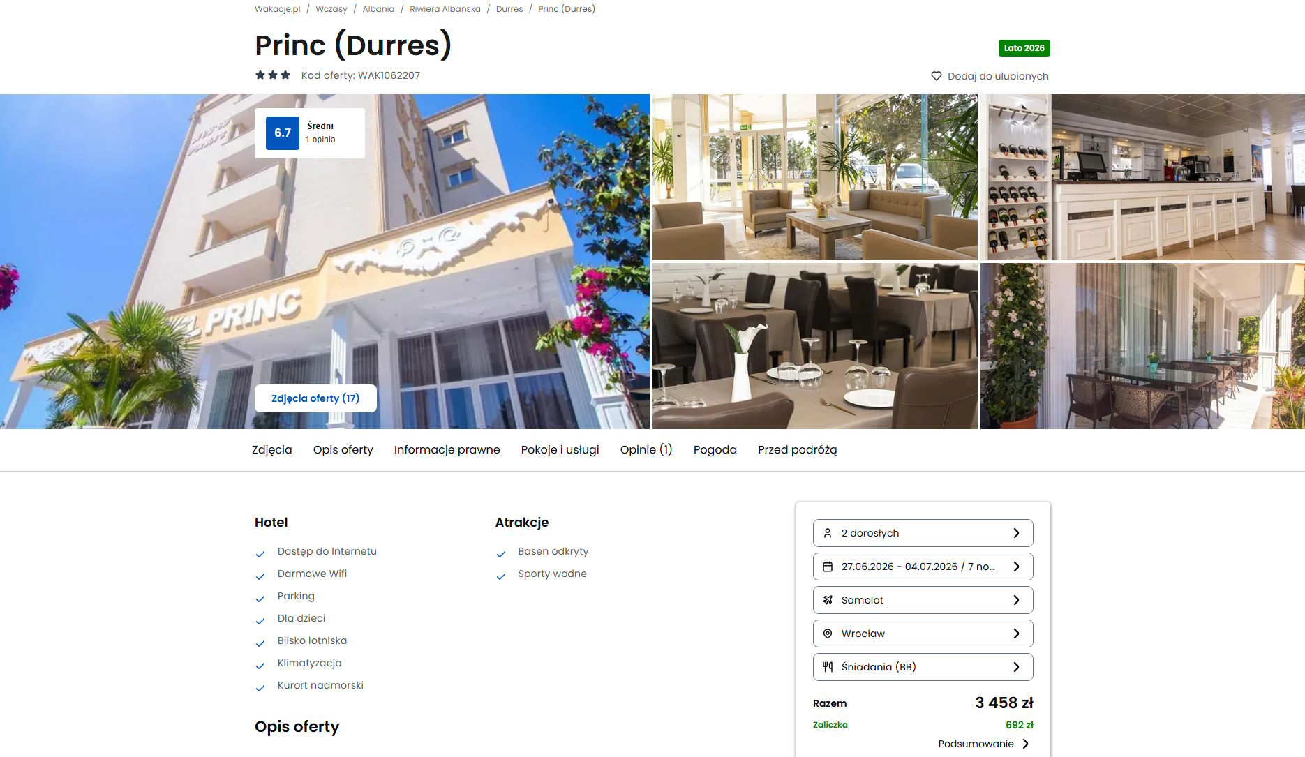The image size is (1305, 757).
Task: Open Zdjęcia oferty (17) gallery button
Action: point(315,398)
